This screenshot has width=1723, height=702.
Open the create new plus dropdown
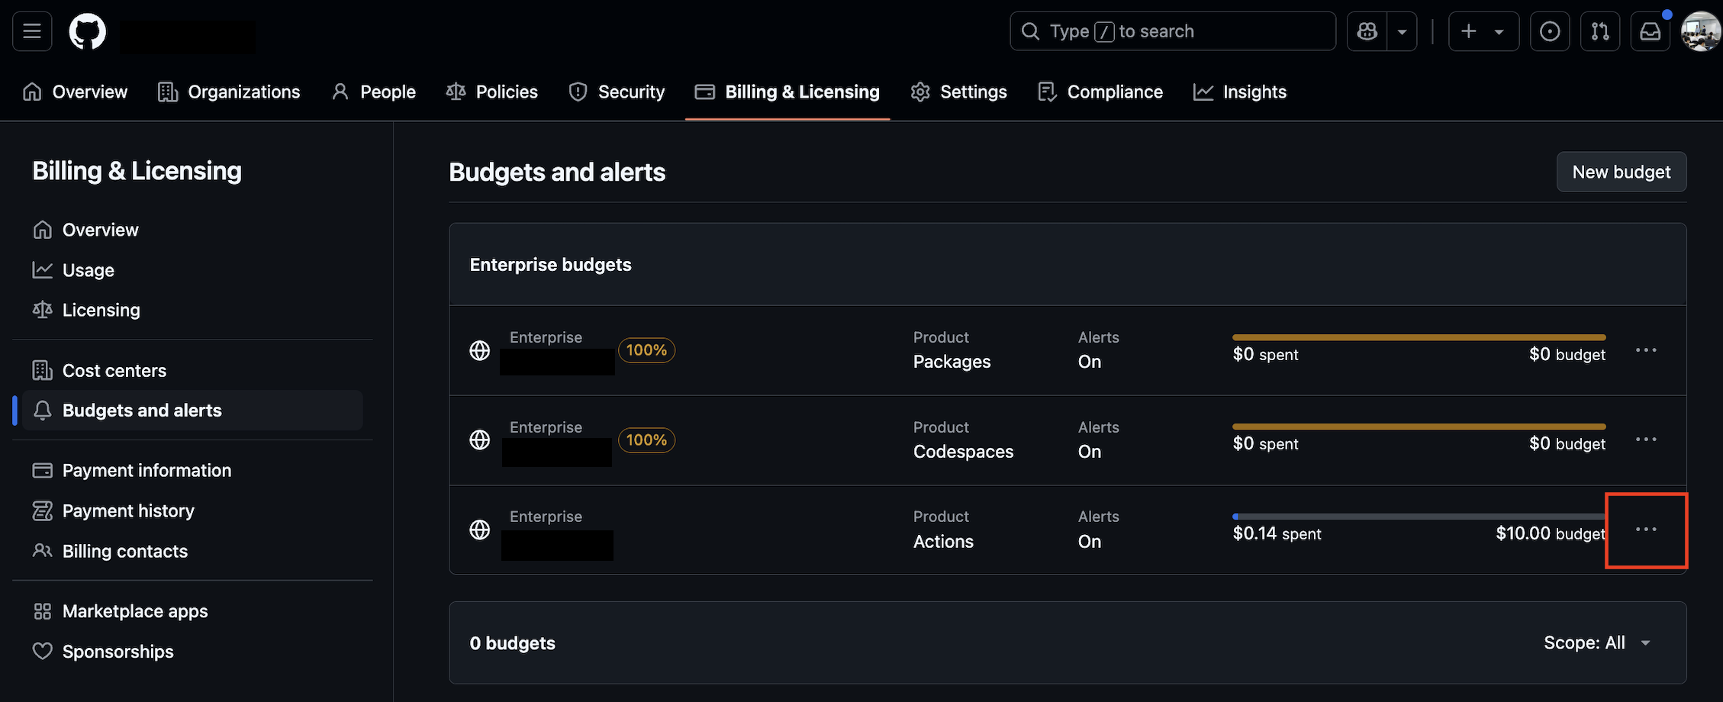[x=1483, y=31]
